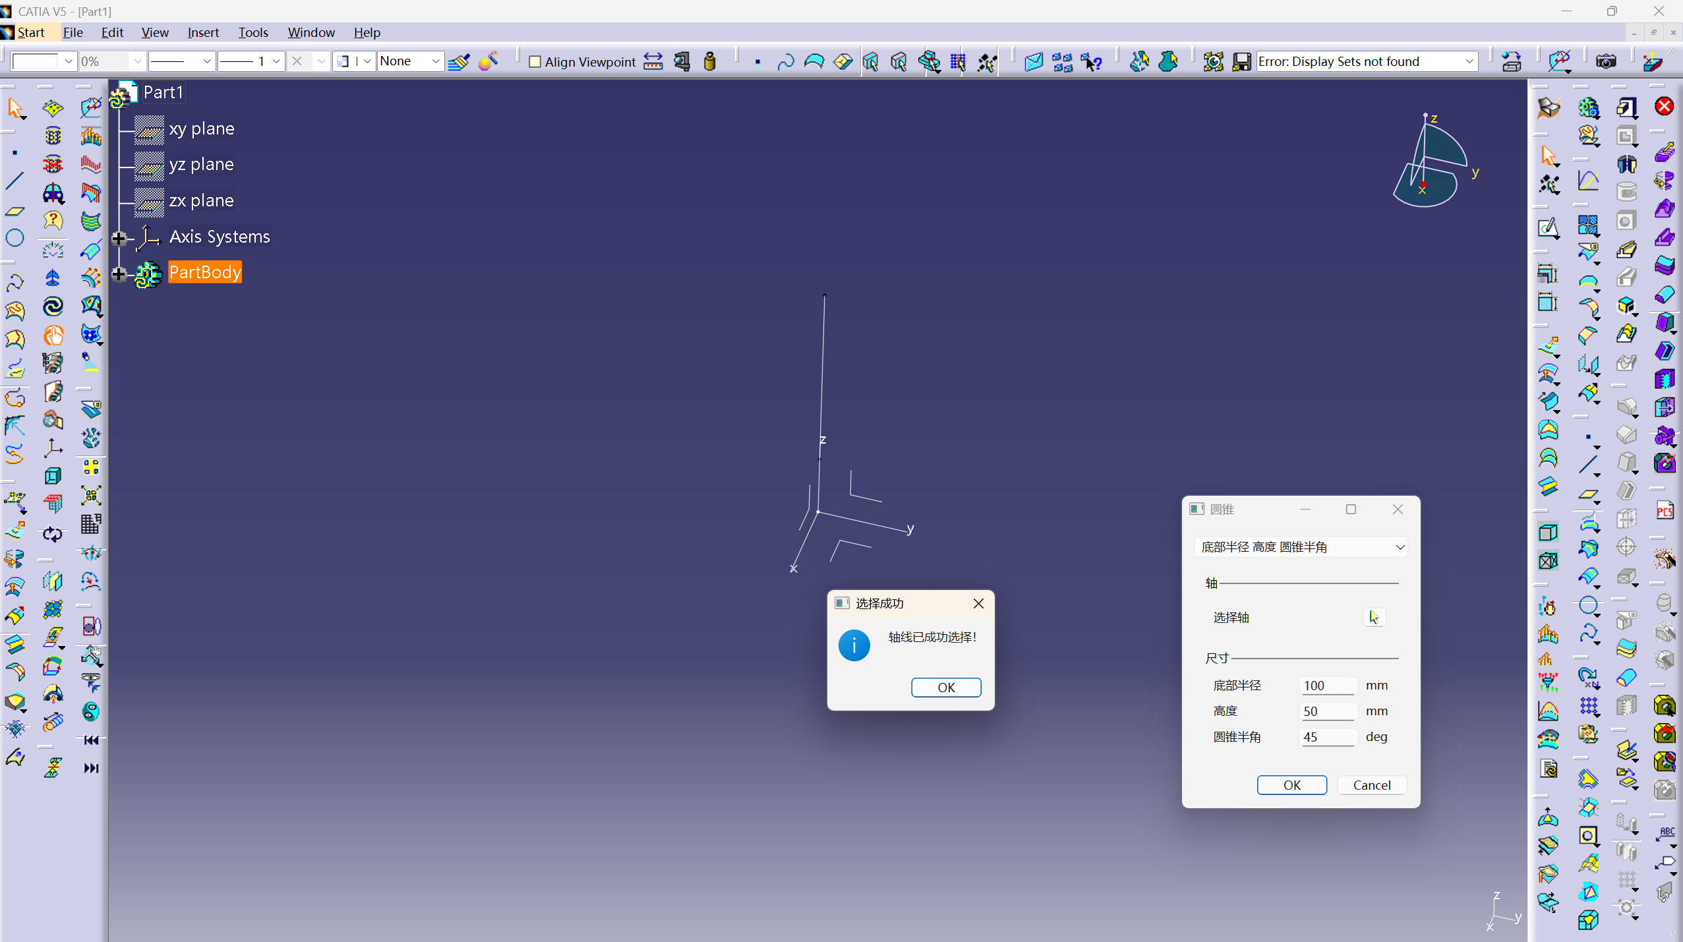Click the camera capture icon

(1606, 61)
